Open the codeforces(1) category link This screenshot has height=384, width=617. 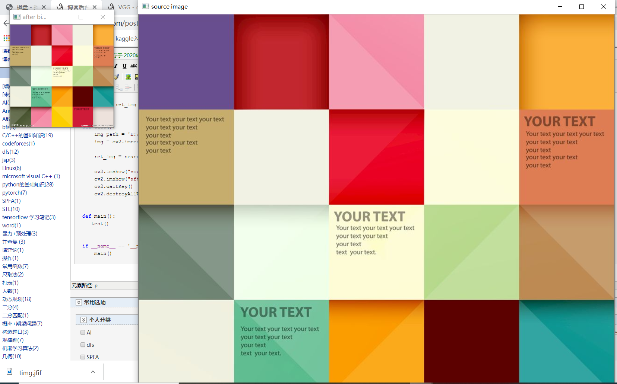pyautogui.click(x=19, y=144)
